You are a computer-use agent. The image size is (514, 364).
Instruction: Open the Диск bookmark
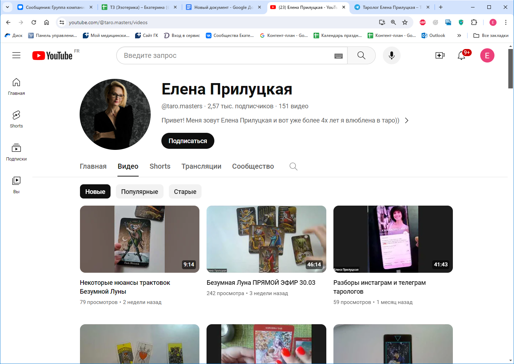pos(14,36)
